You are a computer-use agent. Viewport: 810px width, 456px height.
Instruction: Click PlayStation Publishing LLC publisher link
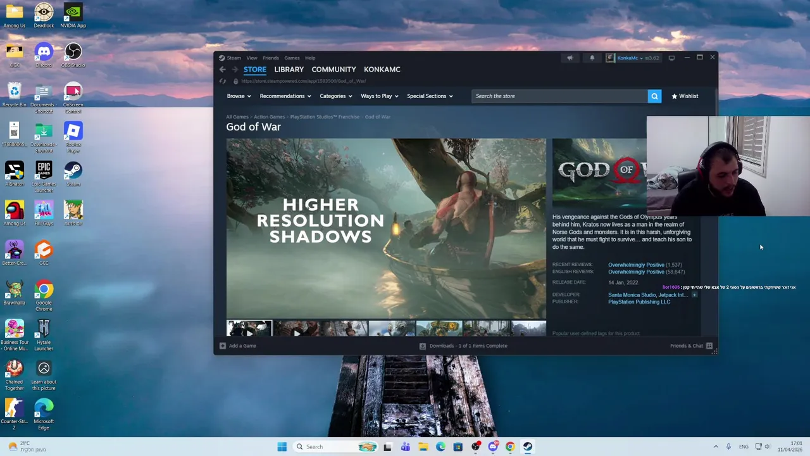(639, 302)
